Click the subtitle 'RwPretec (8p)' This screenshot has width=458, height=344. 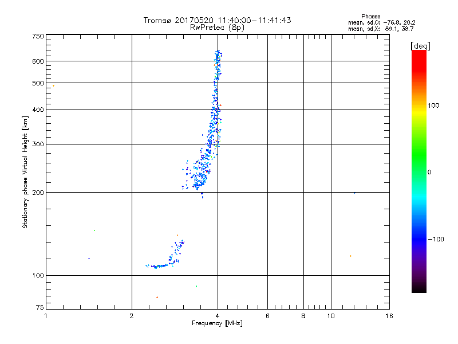[217, 28]
